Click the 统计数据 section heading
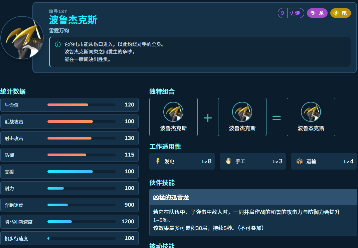This screenshot has width=358, height=248. (x=13, y=91)
